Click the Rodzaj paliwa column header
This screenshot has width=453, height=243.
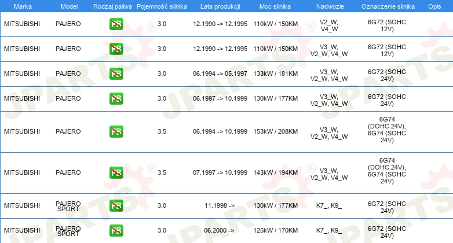[113, 6]
